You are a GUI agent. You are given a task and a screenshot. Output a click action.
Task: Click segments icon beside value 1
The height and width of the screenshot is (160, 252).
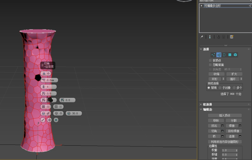43,87
